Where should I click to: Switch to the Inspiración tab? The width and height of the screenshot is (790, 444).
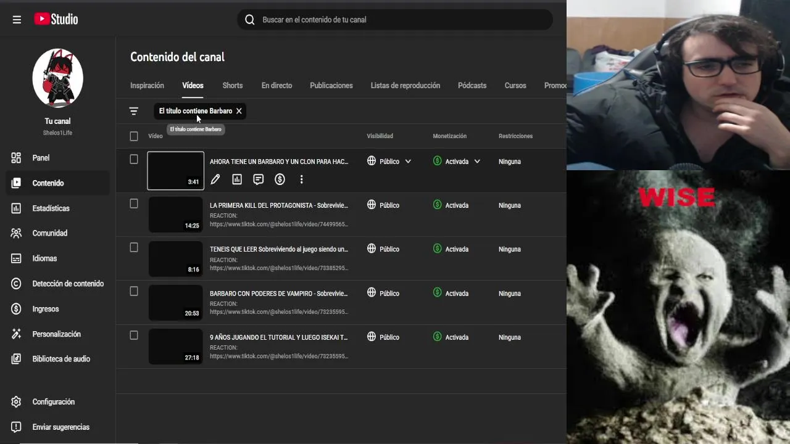pos(147,86)
